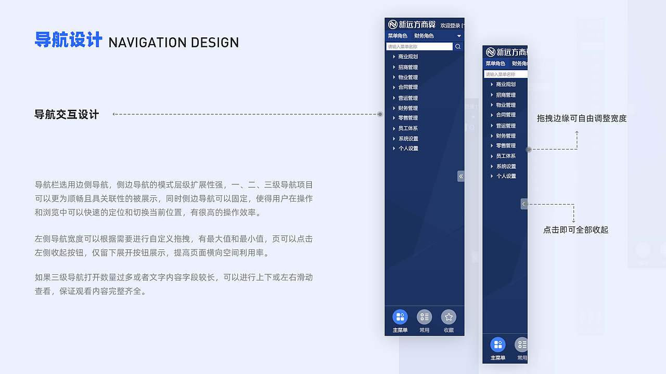Viewport: 666px width, 374px height.
Task: Select 菜单角色 tab in the wide panel
Action: (398, 36)
